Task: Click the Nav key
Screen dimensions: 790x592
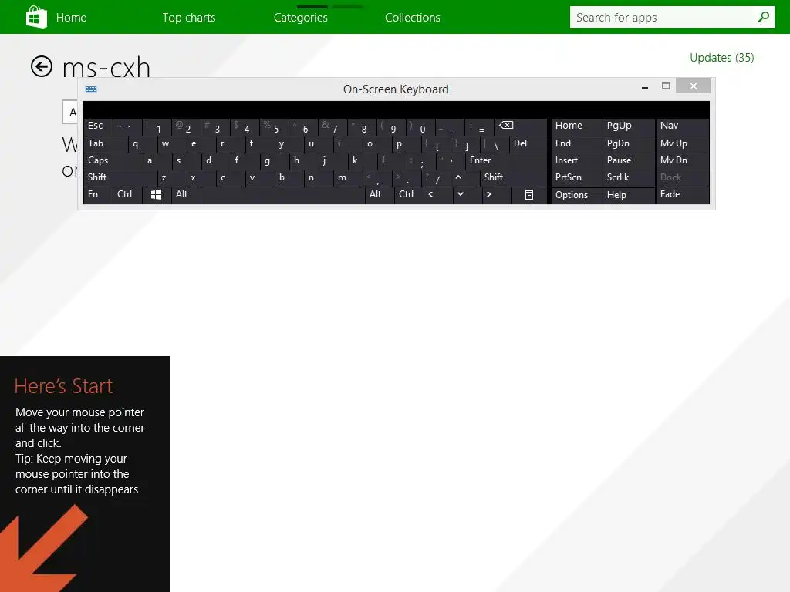Action: click(x=682, y=126)
